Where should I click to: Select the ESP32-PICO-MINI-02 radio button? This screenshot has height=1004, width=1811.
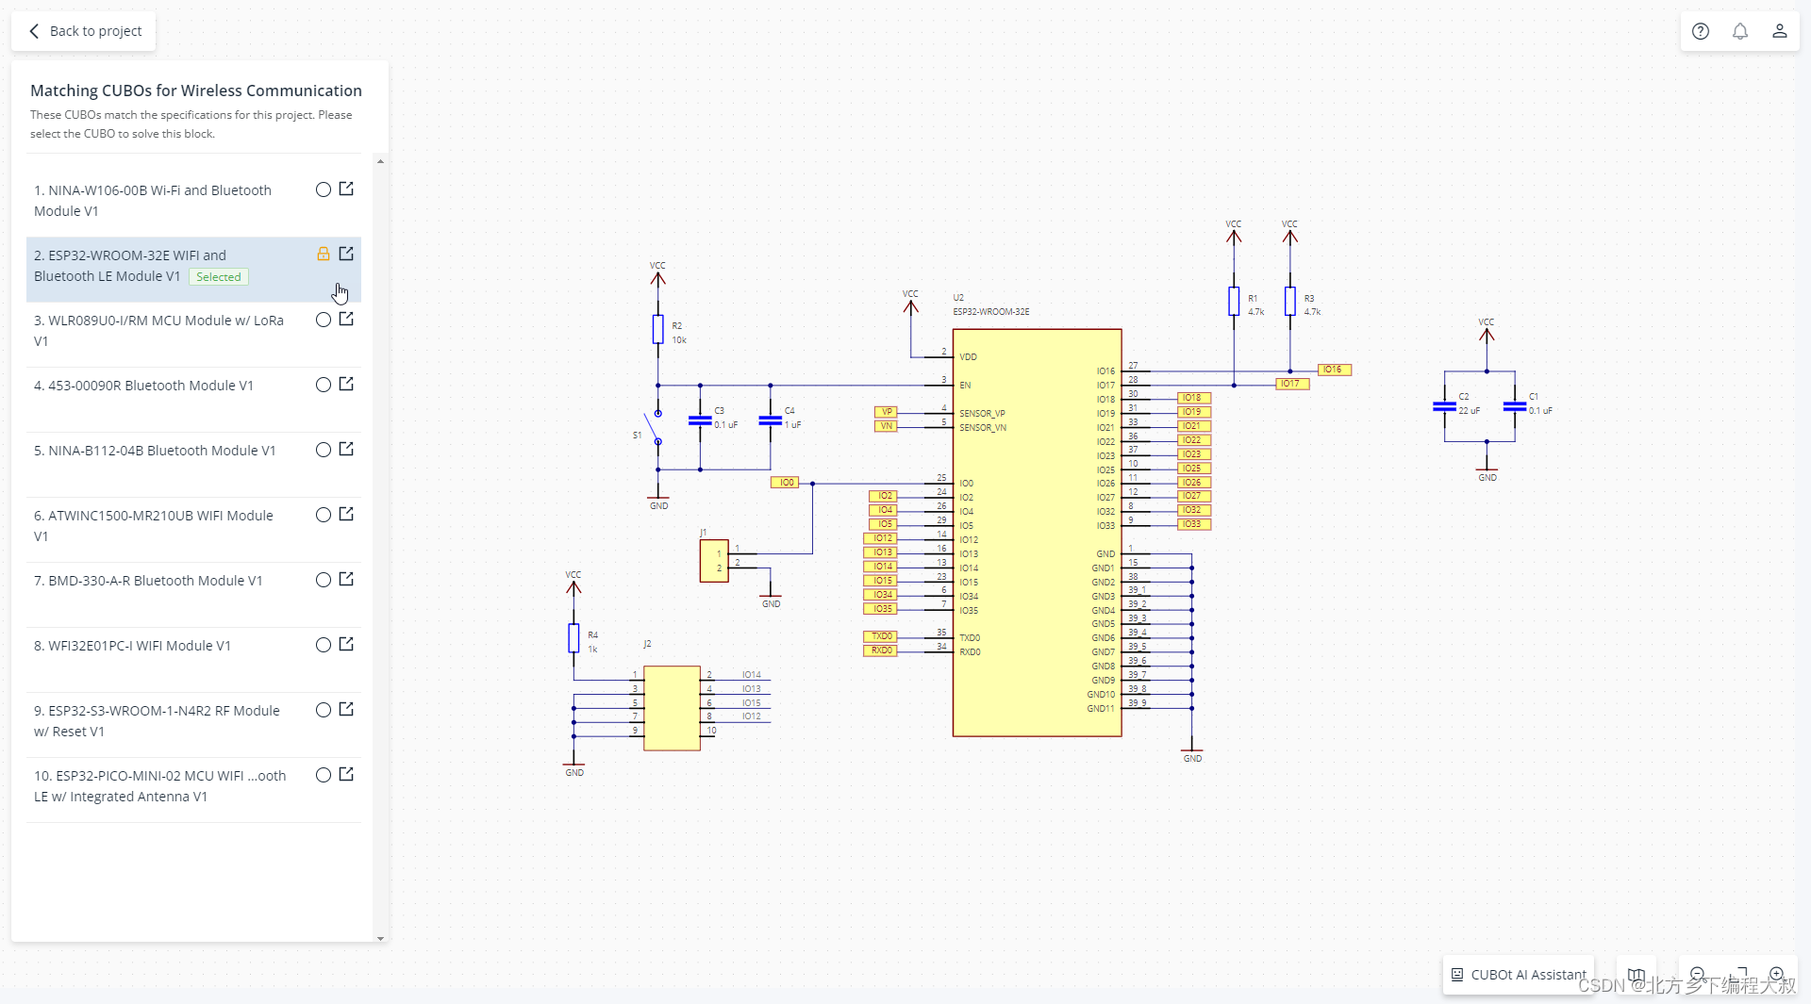324,775
